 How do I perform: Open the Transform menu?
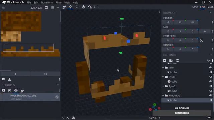click(x=47, y=2)
